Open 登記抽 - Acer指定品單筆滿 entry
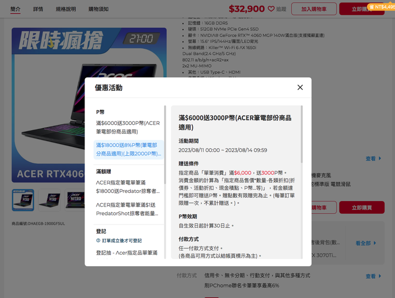The height and width of the screenshot is (298, 395). 127,253
